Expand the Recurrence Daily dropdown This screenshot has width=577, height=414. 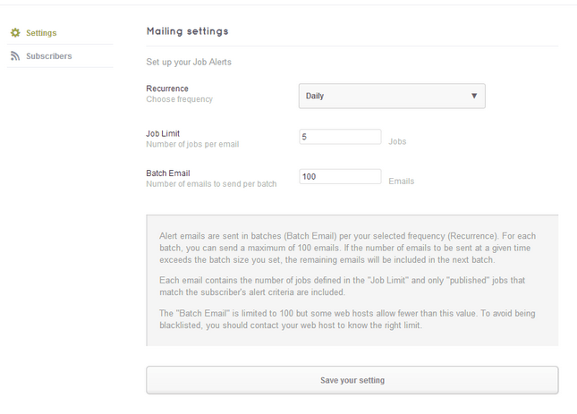[x=392, y=96]
